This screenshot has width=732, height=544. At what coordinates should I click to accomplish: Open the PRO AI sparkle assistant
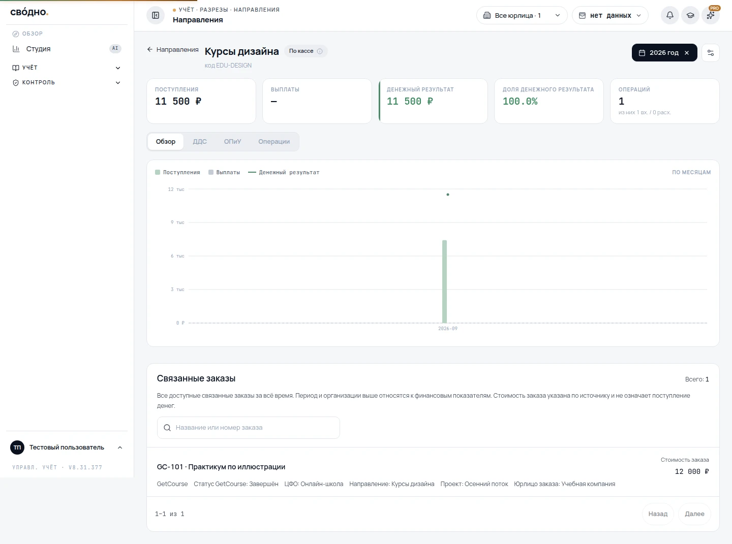pos(711,15)
